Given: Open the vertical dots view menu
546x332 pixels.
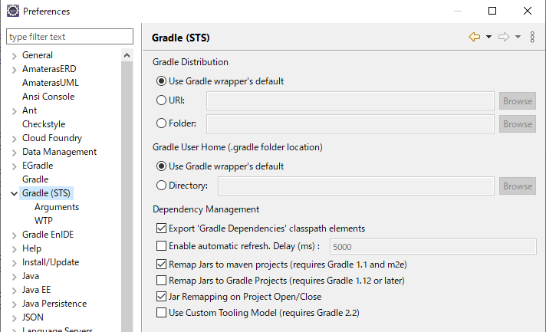Looking at the screenshot, I should click(532, 37).
